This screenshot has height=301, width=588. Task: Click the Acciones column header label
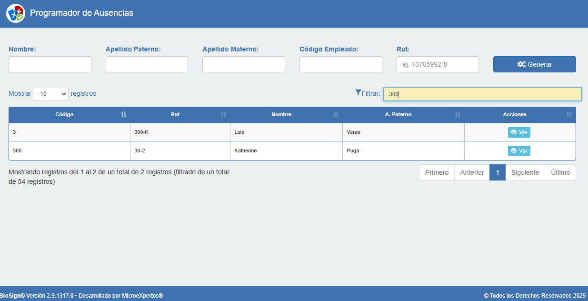tap(515, 114)
